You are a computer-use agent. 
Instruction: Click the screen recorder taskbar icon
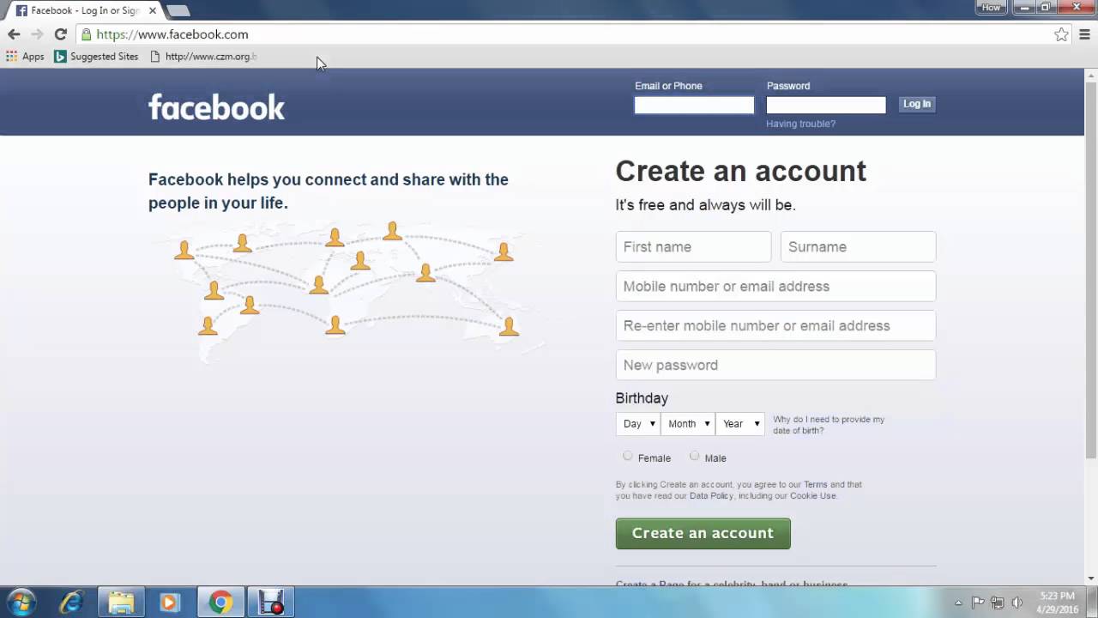(271, 603)
